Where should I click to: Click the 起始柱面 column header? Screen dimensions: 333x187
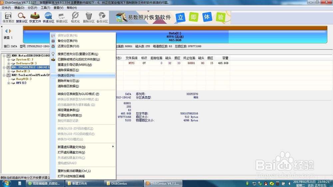[156, 58]
